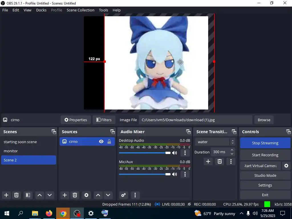Open scene filters icon in Scenes panel

(28, 195)
